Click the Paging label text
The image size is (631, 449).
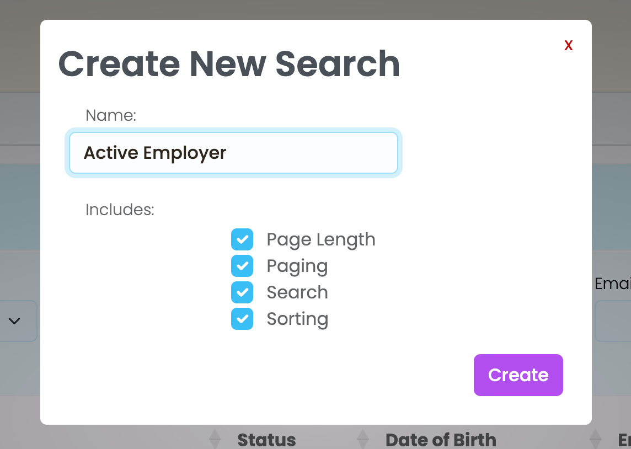pyautogui.click(x=297, y=266)
